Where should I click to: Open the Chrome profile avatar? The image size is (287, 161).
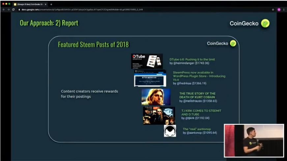pos(279,10)
